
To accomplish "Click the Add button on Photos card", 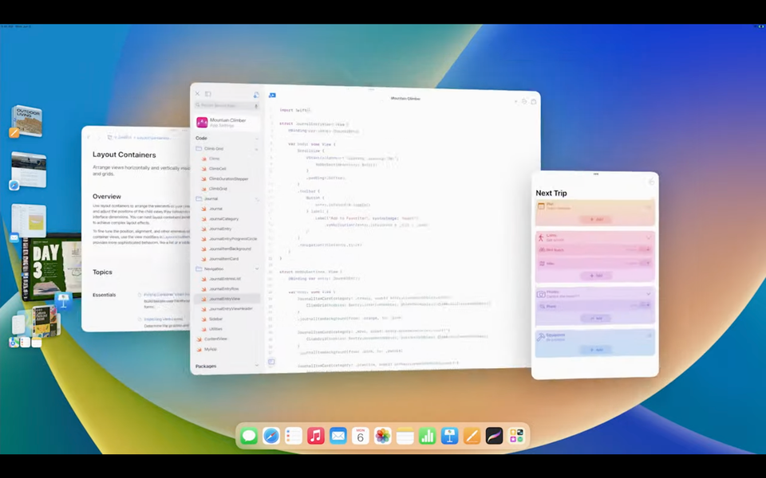I will (595, 318).
